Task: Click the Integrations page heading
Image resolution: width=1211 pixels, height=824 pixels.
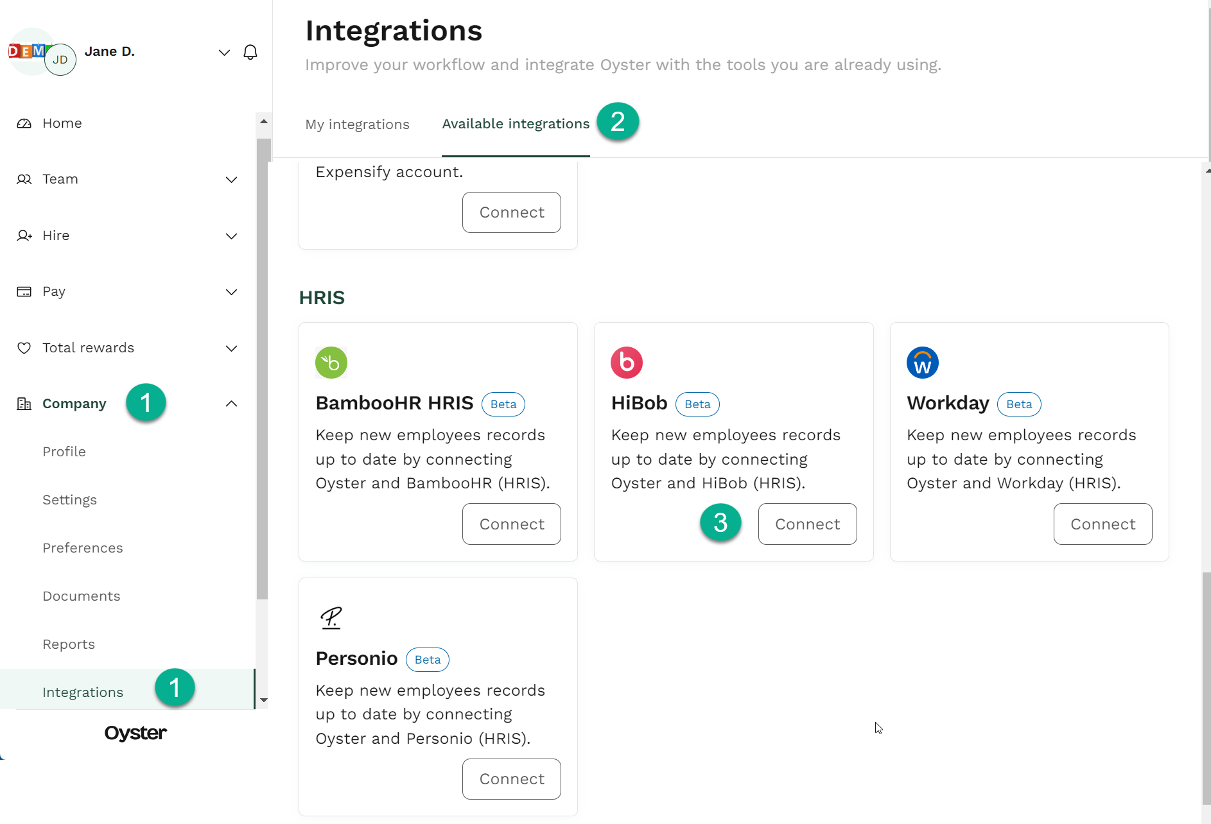Action: 394,31
